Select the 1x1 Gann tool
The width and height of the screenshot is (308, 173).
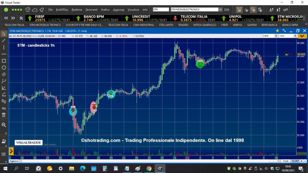[4, 95]
